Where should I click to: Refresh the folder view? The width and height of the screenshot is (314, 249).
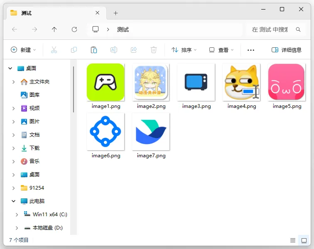pyautogui.click(x=74, y=29)
